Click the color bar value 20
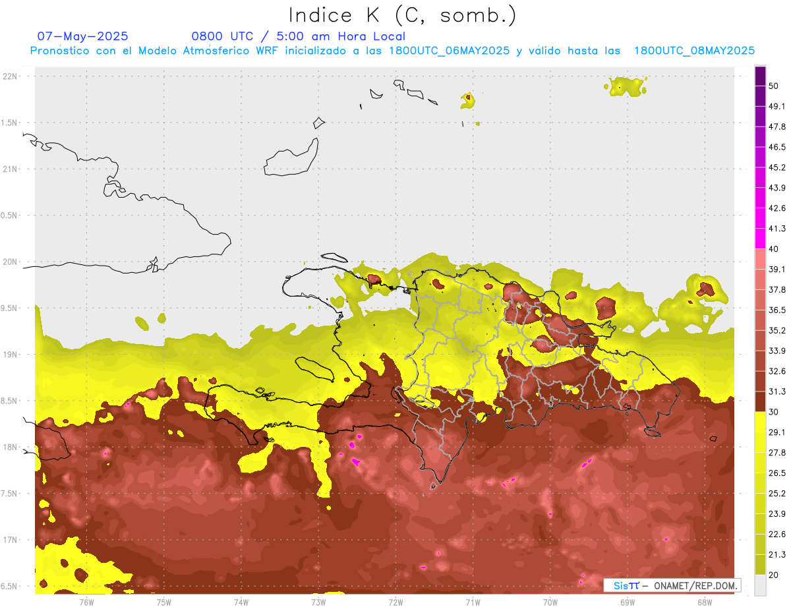Viewport: 791px width, 611px height. [774, 575]
